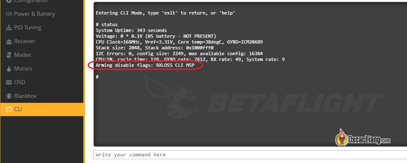This screenshot has width=407, height=163.
Task: Focus the 'Write your command here' field
Action: pyautogui.click(x=250, y=155)
